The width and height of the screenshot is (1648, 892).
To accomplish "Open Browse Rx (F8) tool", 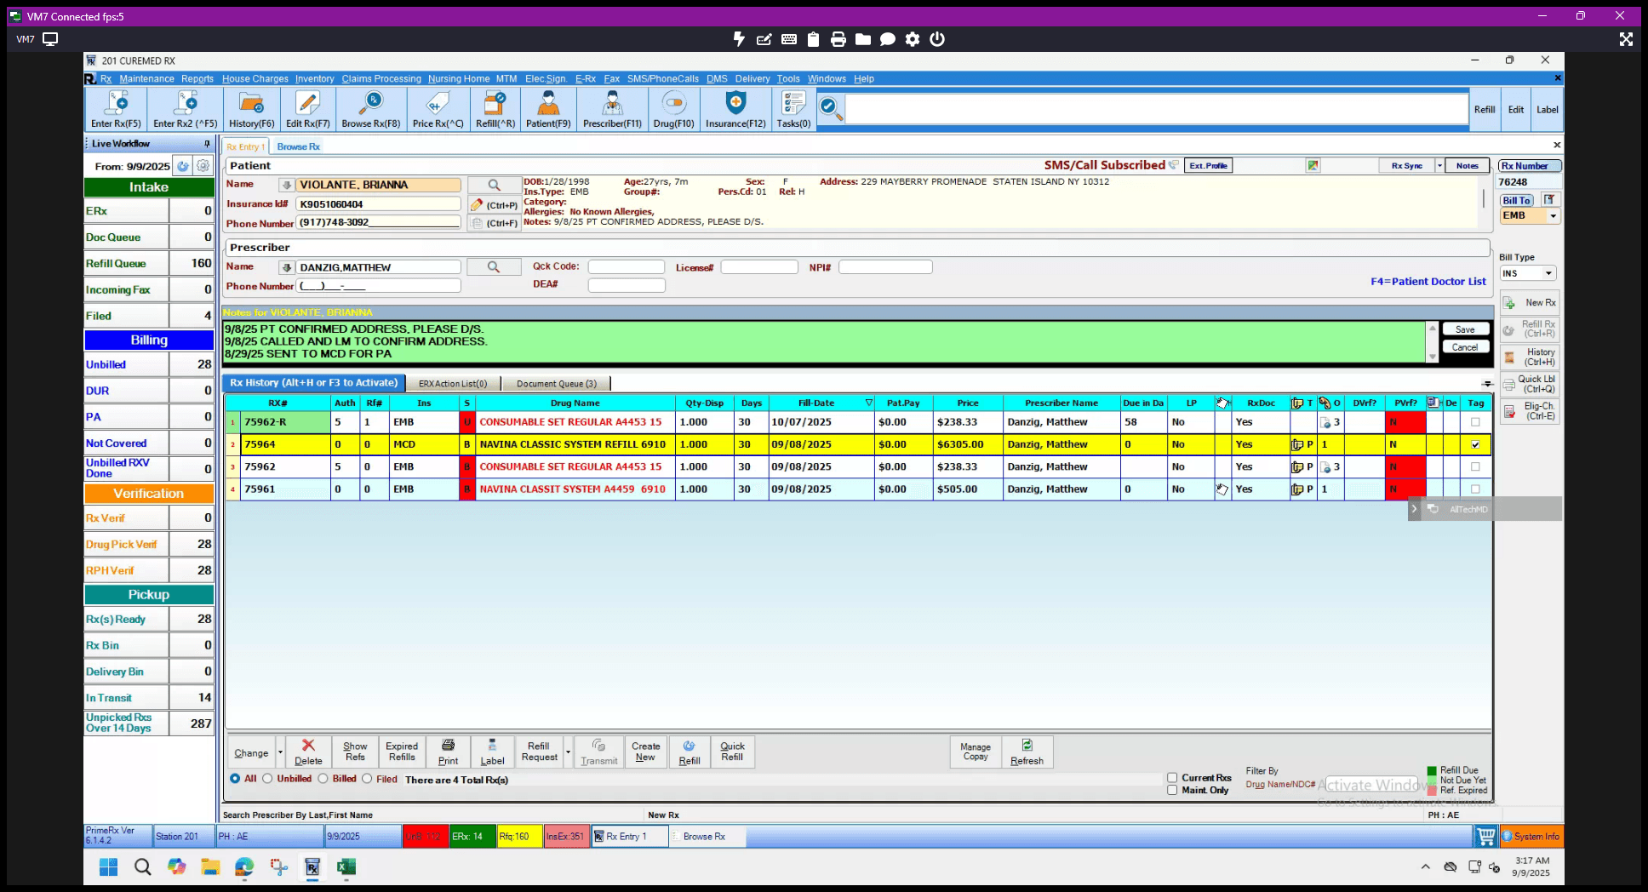I will point(370,110).
